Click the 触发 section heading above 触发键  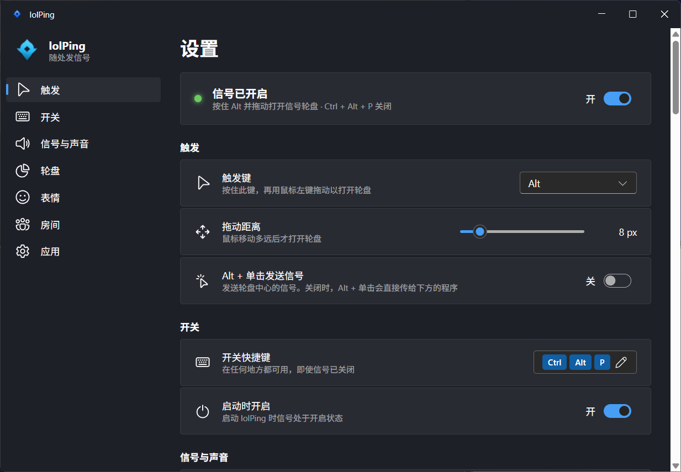pyautogui.click(x=189, y=147)
